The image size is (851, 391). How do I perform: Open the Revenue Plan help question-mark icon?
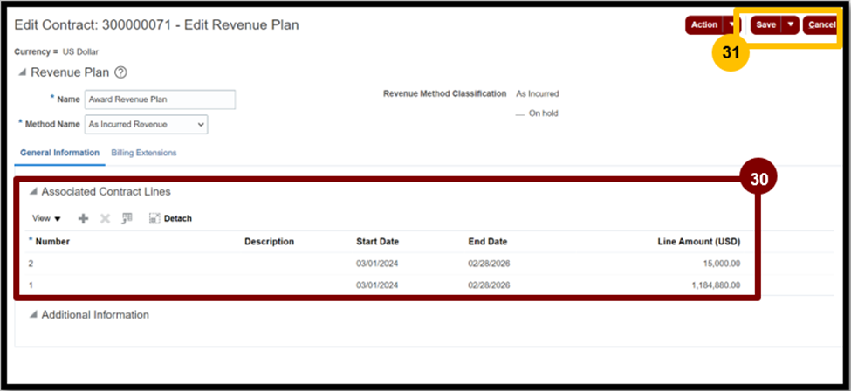pos(121,72)
